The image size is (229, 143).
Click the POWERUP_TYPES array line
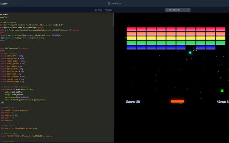[x=27, y=136]
